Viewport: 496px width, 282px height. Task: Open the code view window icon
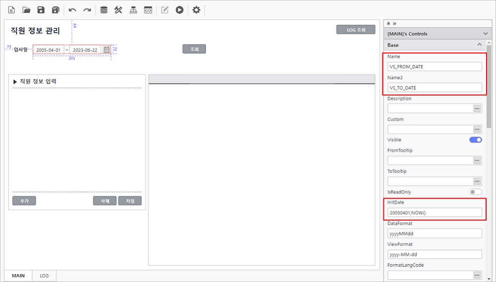(x=148, y=10)
